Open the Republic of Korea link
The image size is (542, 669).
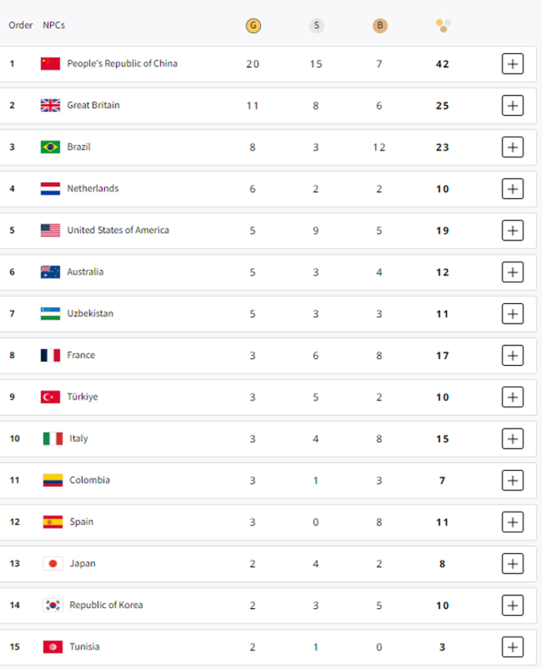click(x=106, y=605)
